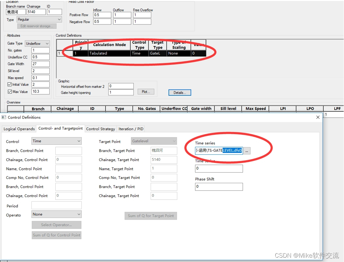Click the Branch column header in Overview
Image resolution: width=344 pixels, height=262 pixels.
tap(37, 109)
